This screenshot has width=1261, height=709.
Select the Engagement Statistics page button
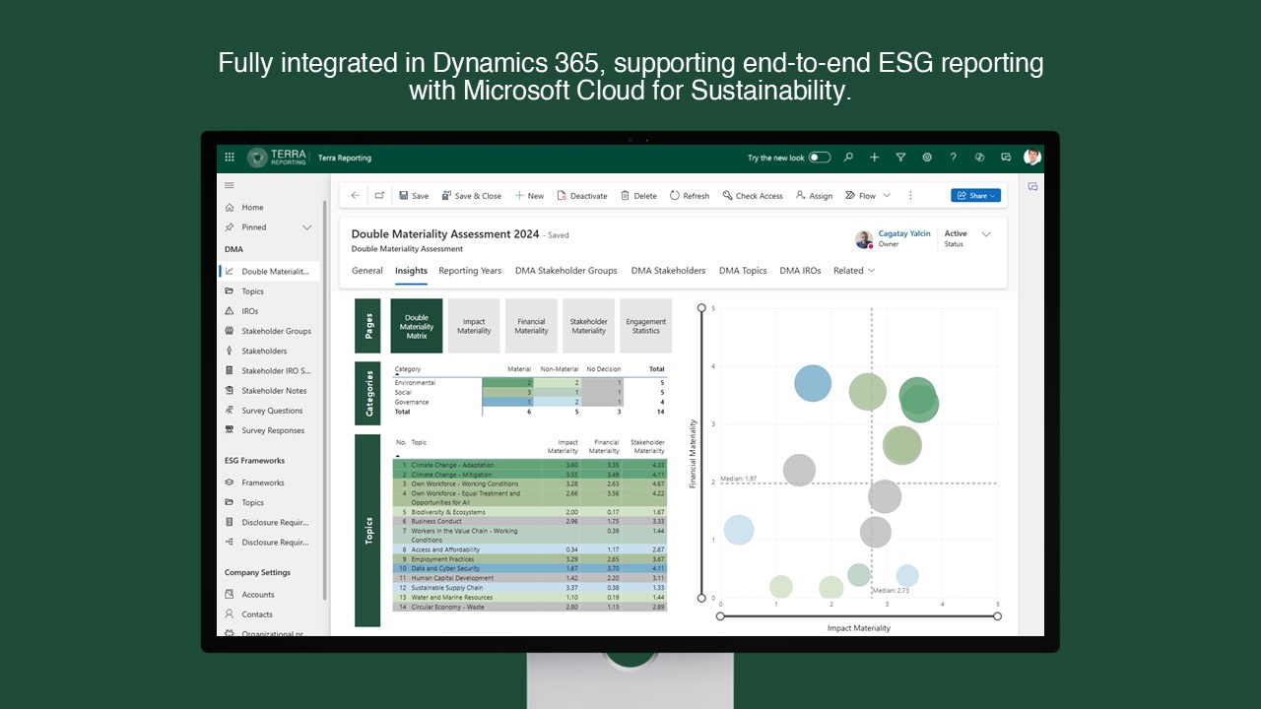[646, 326]
